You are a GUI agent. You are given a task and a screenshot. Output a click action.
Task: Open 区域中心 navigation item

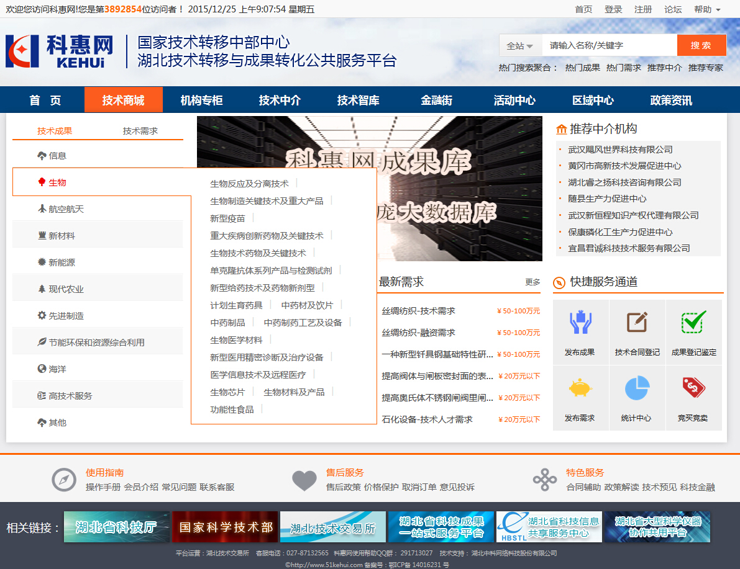[593, 100]
